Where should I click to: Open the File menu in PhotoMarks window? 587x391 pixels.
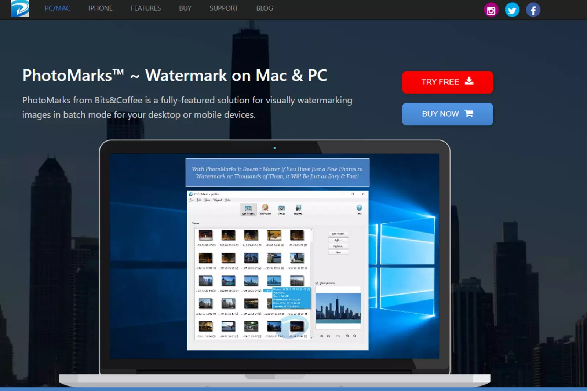pyautogui.click(x=191, y=200)
